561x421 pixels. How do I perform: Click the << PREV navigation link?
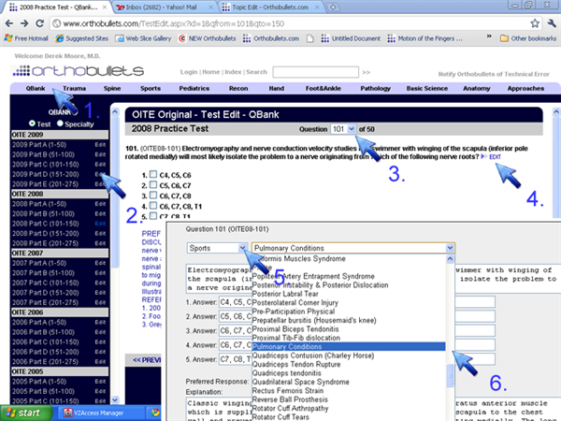147,360
